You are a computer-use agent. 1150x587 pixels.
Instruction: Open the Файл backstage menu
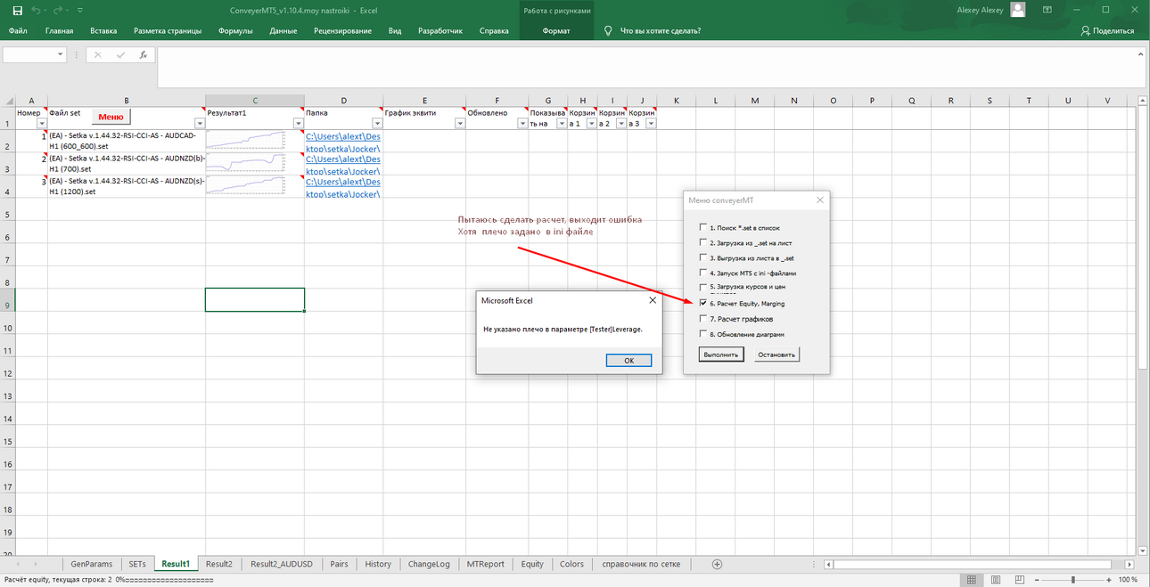pos(18,30)
